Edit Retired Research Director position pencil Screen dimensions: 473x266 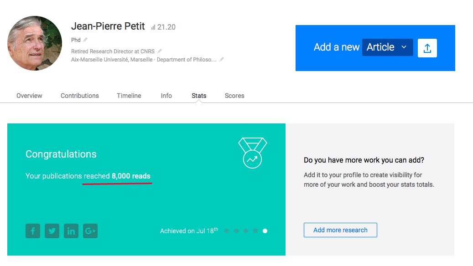(160, 51)
